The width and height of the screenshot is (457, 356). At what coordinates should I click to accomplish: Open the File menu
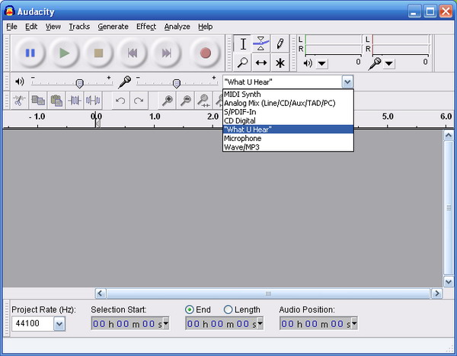11,27
